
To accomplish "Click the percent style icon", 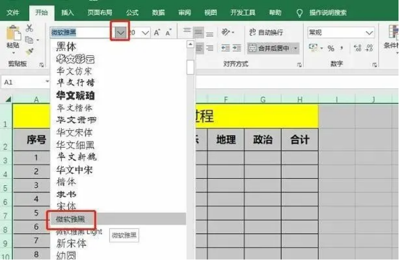I will (331, 48).
